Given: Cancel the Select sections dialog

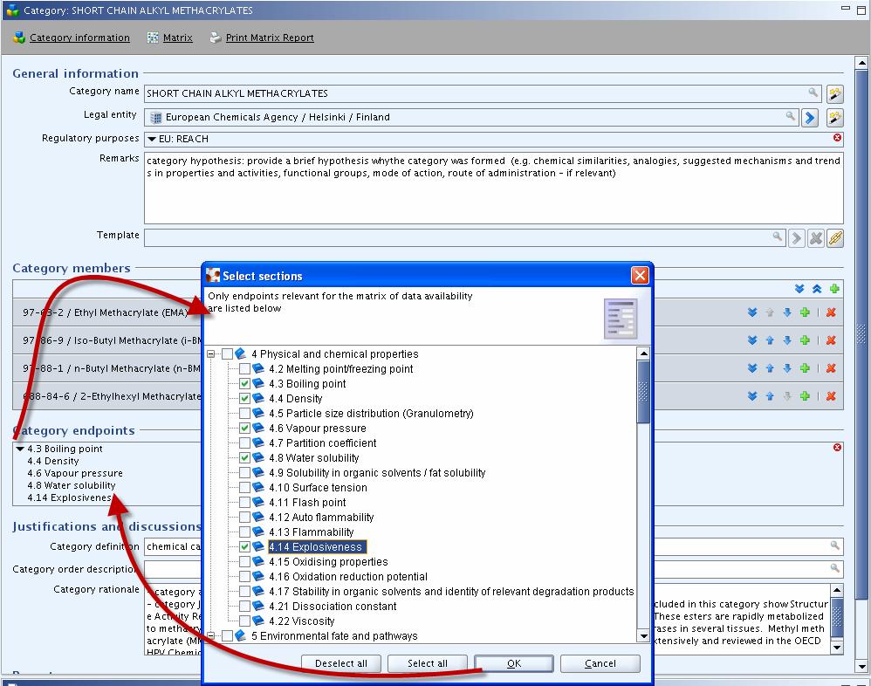Looking at the screenshot, I should [x=600, y=663].
